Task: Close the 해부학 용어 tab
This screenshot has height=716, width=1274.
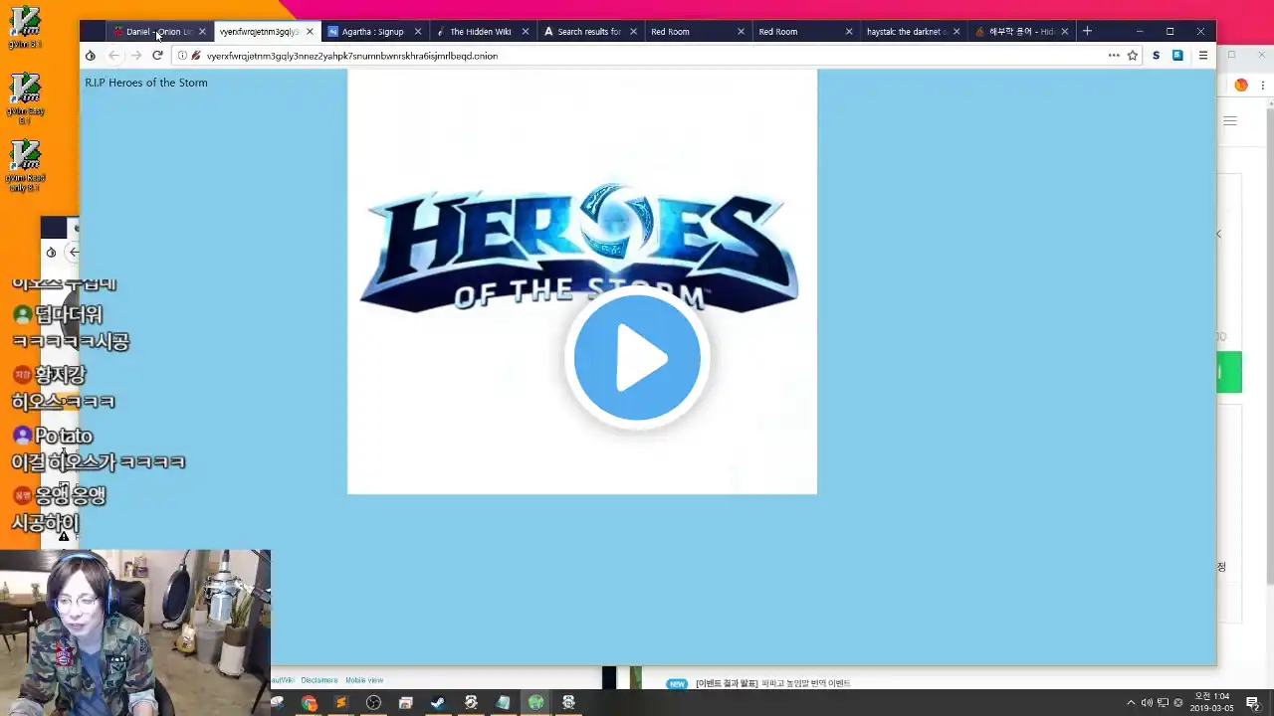Action: click(x=1065, y=32)
